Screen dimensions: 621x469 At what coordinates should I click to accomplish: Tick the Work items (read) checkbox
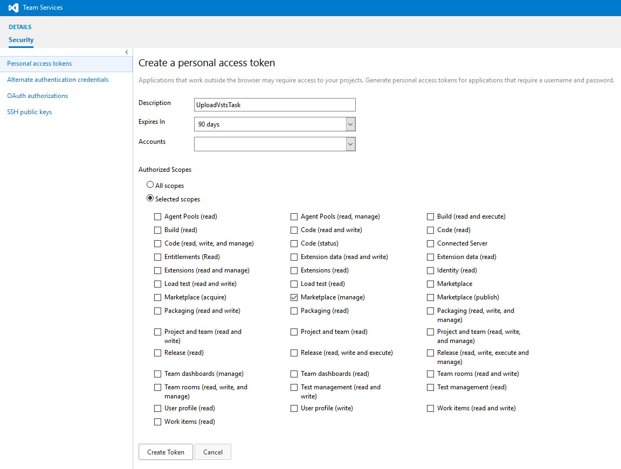pos(157,422)
